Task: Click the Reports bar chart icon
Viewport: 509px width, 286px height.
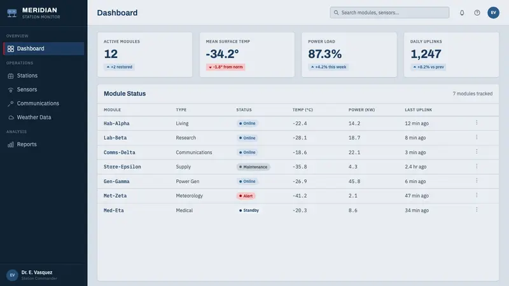Action: tap(11, 145)
